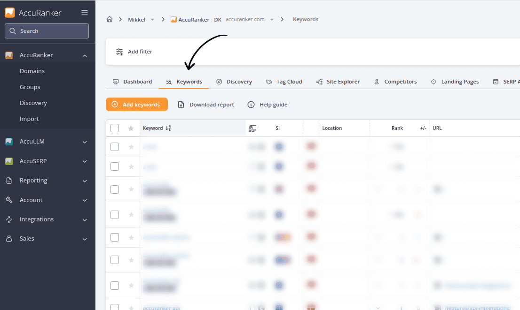Viewport: 520px width, 310px height.
Task: Click Download report button
Action: 206,105
